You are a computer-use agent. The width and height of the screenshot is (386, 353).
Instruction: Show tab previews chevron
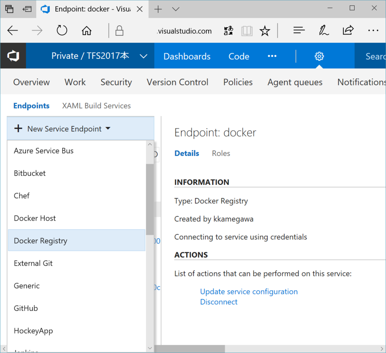[176, 9]
